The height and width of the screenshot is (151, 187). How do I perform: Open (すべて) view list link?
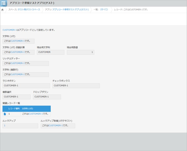[x=104, y=10]
